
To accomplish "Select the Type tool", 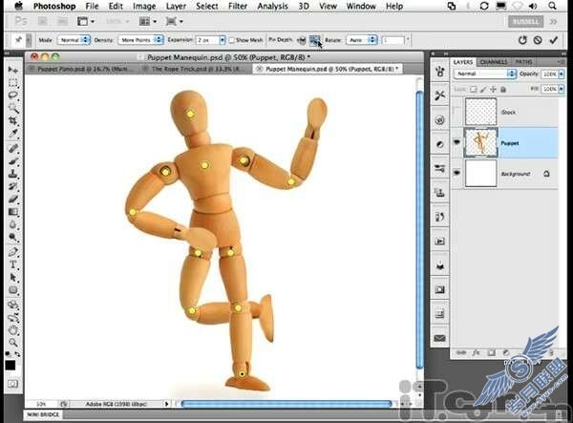I will click(13, 264).
